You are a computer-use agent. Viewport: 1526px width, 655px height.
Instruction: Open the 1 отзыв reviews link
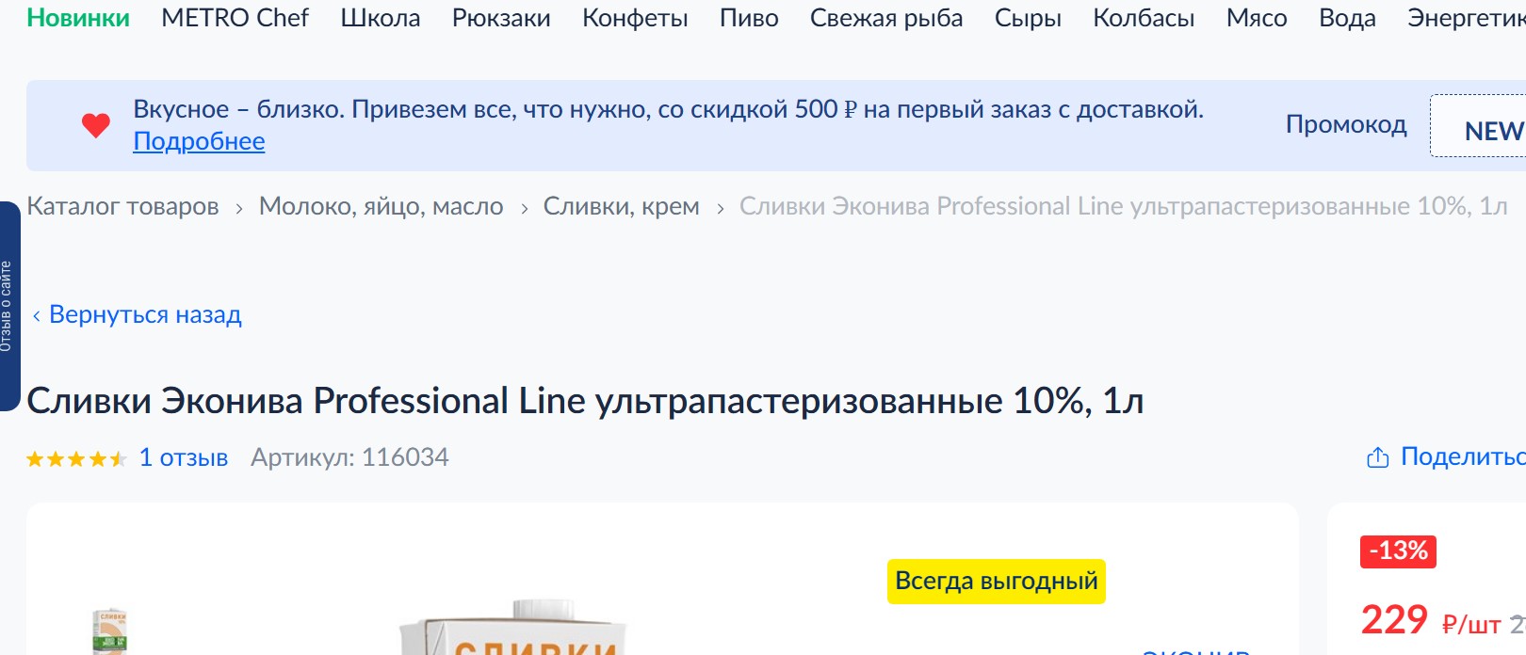pyautogui.click(x=184, y=457)
